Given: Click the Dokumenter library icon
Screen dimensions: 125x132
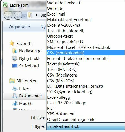Looking at the screenshot, I should pyautogui.click(x=15, y=96).
